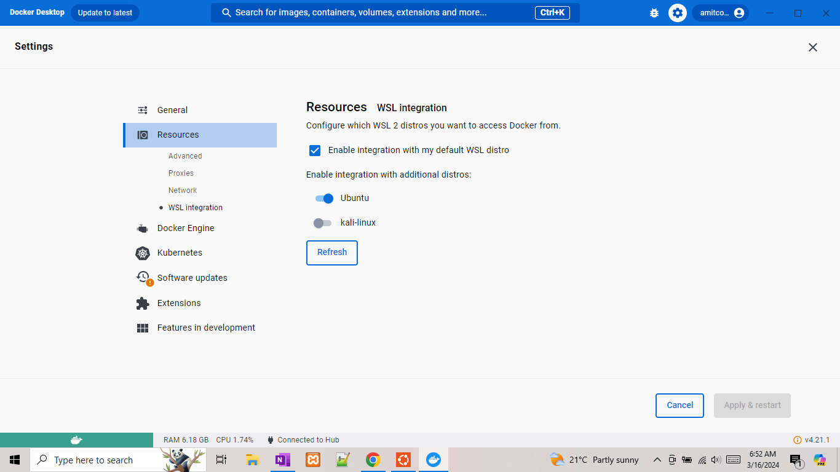
Task: Uncheck Enable integration with default WSL distro
Action: (315, 151)
